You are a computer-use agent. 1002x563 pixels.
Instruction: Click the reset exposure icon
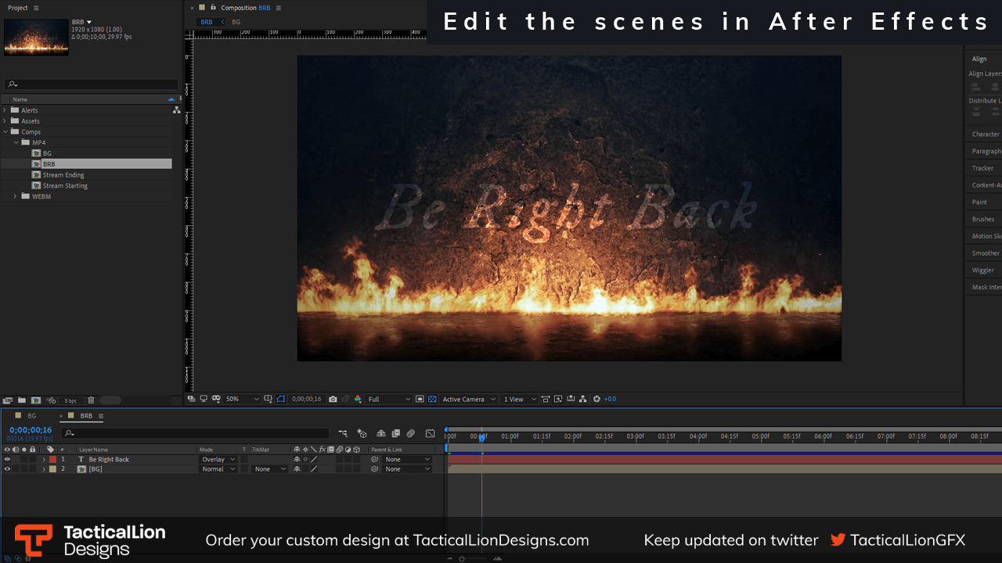coord(597,399)
